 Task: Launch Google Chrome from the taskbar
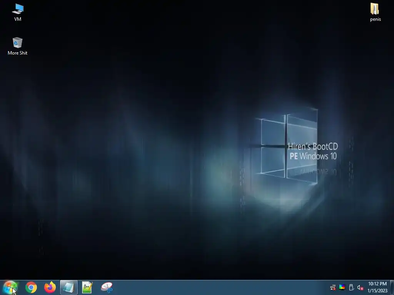[31, 287]
